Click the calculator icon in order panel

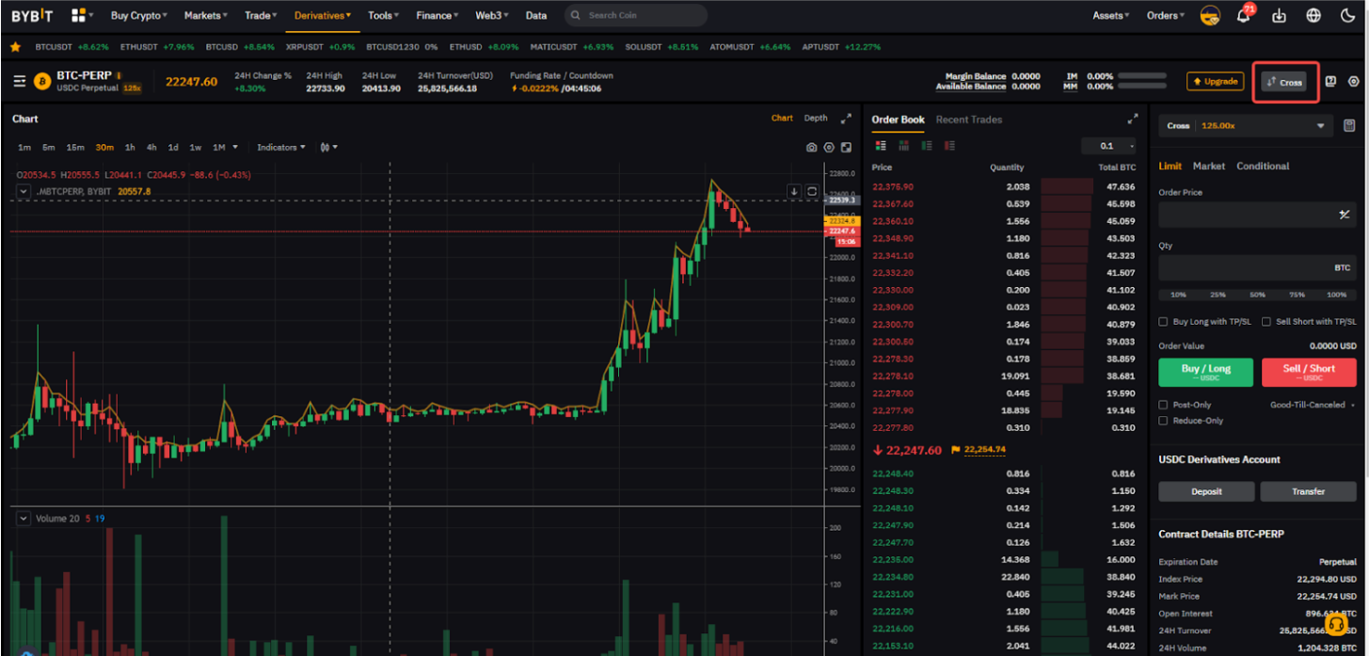click(x=1349, y=125)
